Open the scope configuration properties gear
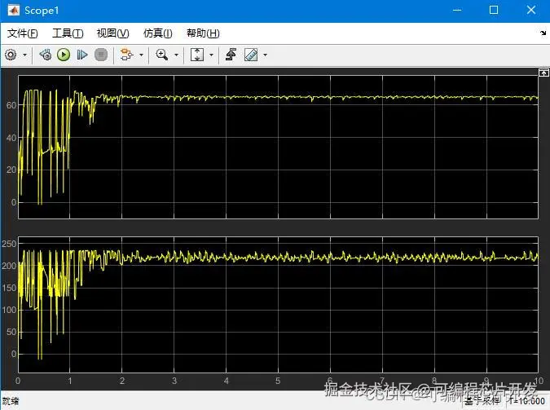This screenshot has height=410, width=550. pyautogui.click(x=11, y=55)
